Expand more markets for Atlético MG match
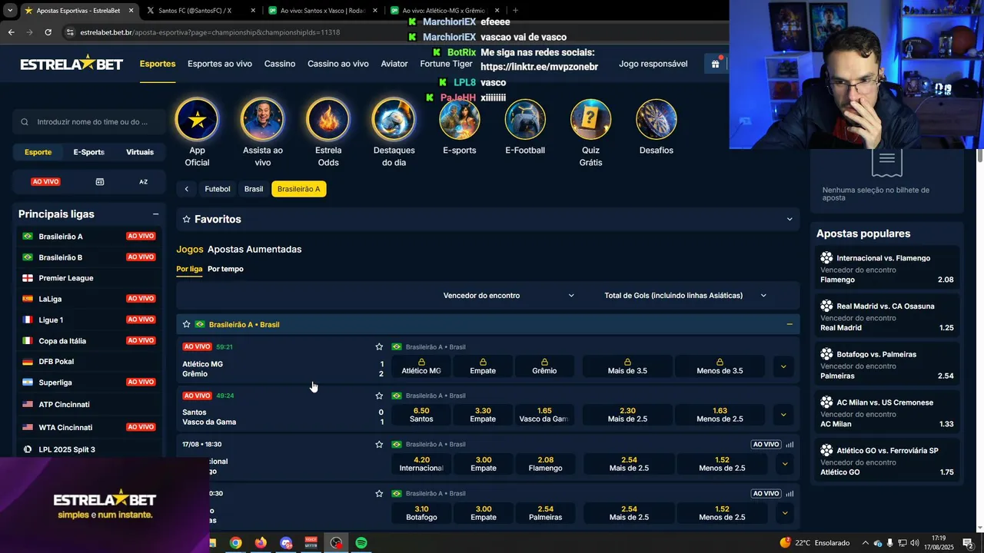The width and height of the screenshot is (984, 553). 783,366
